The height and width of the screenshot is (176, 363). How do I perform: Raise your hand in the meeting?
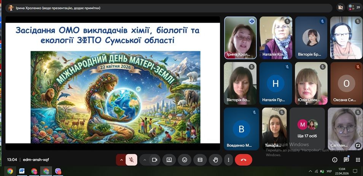(x=215, y=160)
